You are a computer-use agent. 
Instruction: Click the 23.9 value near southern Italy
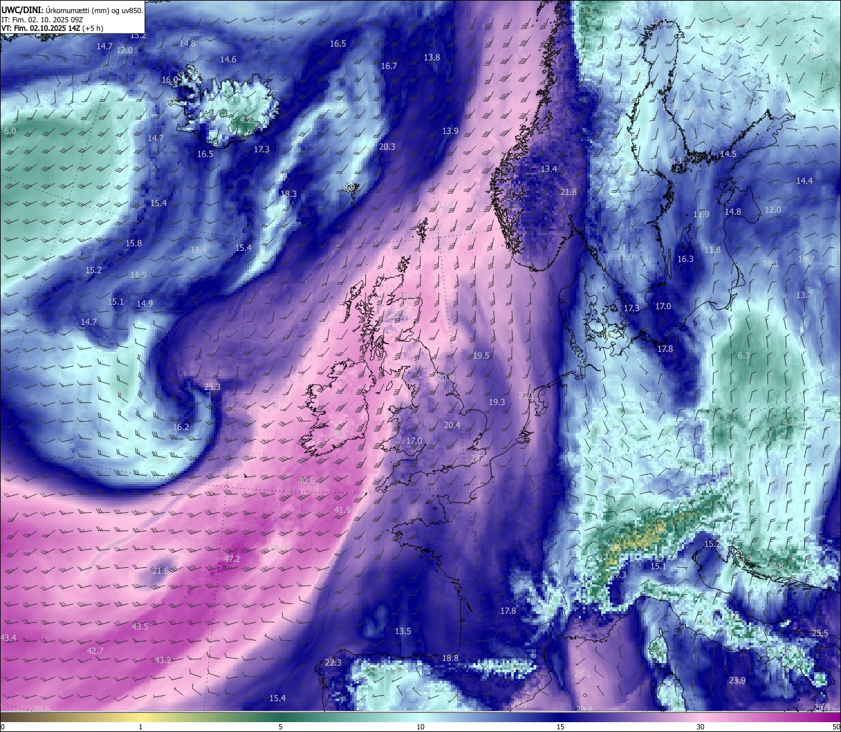[x=737, y=681]
